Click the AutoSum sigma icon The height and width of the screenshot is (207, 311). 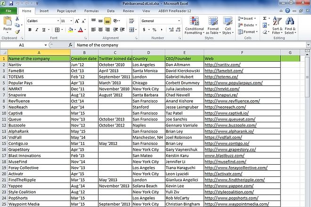[x=264, y=18]
